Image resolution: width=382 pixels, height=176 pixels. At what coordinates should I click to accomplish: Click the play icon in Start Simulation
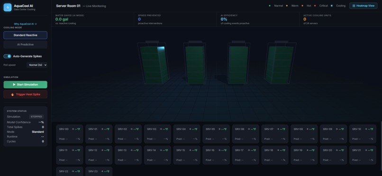tap(14, 84)
